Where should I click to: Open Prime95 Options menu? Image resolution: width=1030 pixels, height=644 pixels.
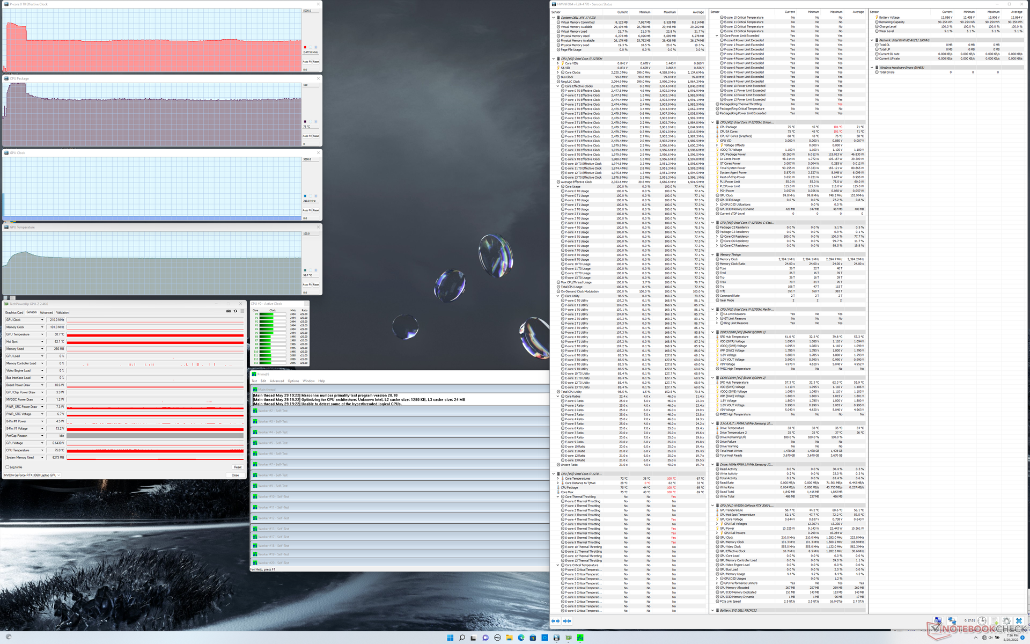pos(293,381)
